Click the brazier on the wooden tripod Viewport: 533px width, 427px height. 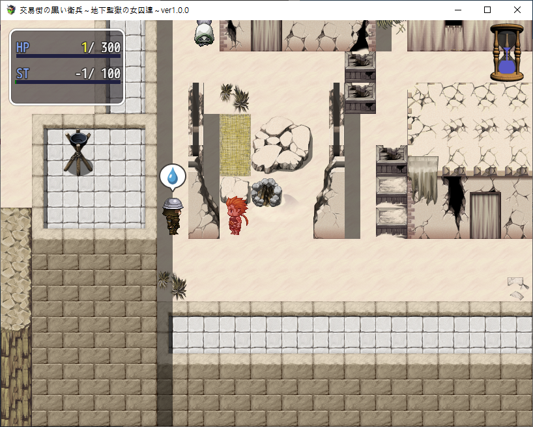point(78,152)
